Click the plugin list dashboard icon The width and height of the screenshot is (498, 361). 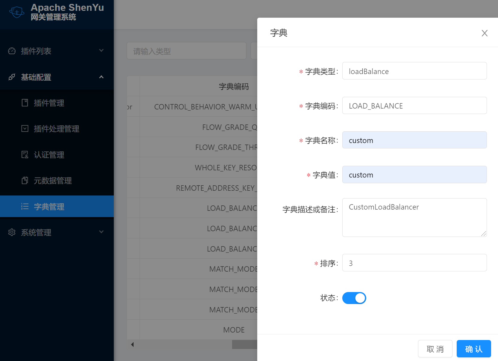[x=12, y=51]
